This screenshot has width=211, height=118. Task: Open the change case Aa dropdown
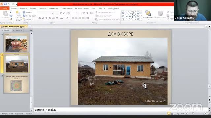pyautogui.click(x=62, y=18)
